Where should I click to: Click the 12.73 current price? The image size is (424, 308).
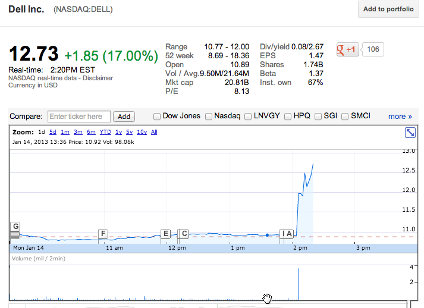33,54
